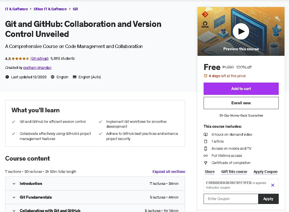
Task: Expand the Git Fundamentals section chevron
Action: coord(14,197)
